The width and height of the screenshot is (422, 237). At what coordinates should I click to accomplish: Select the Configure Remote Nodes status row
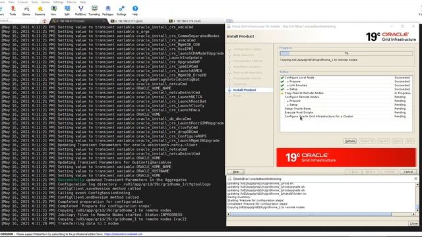(346, 97)
